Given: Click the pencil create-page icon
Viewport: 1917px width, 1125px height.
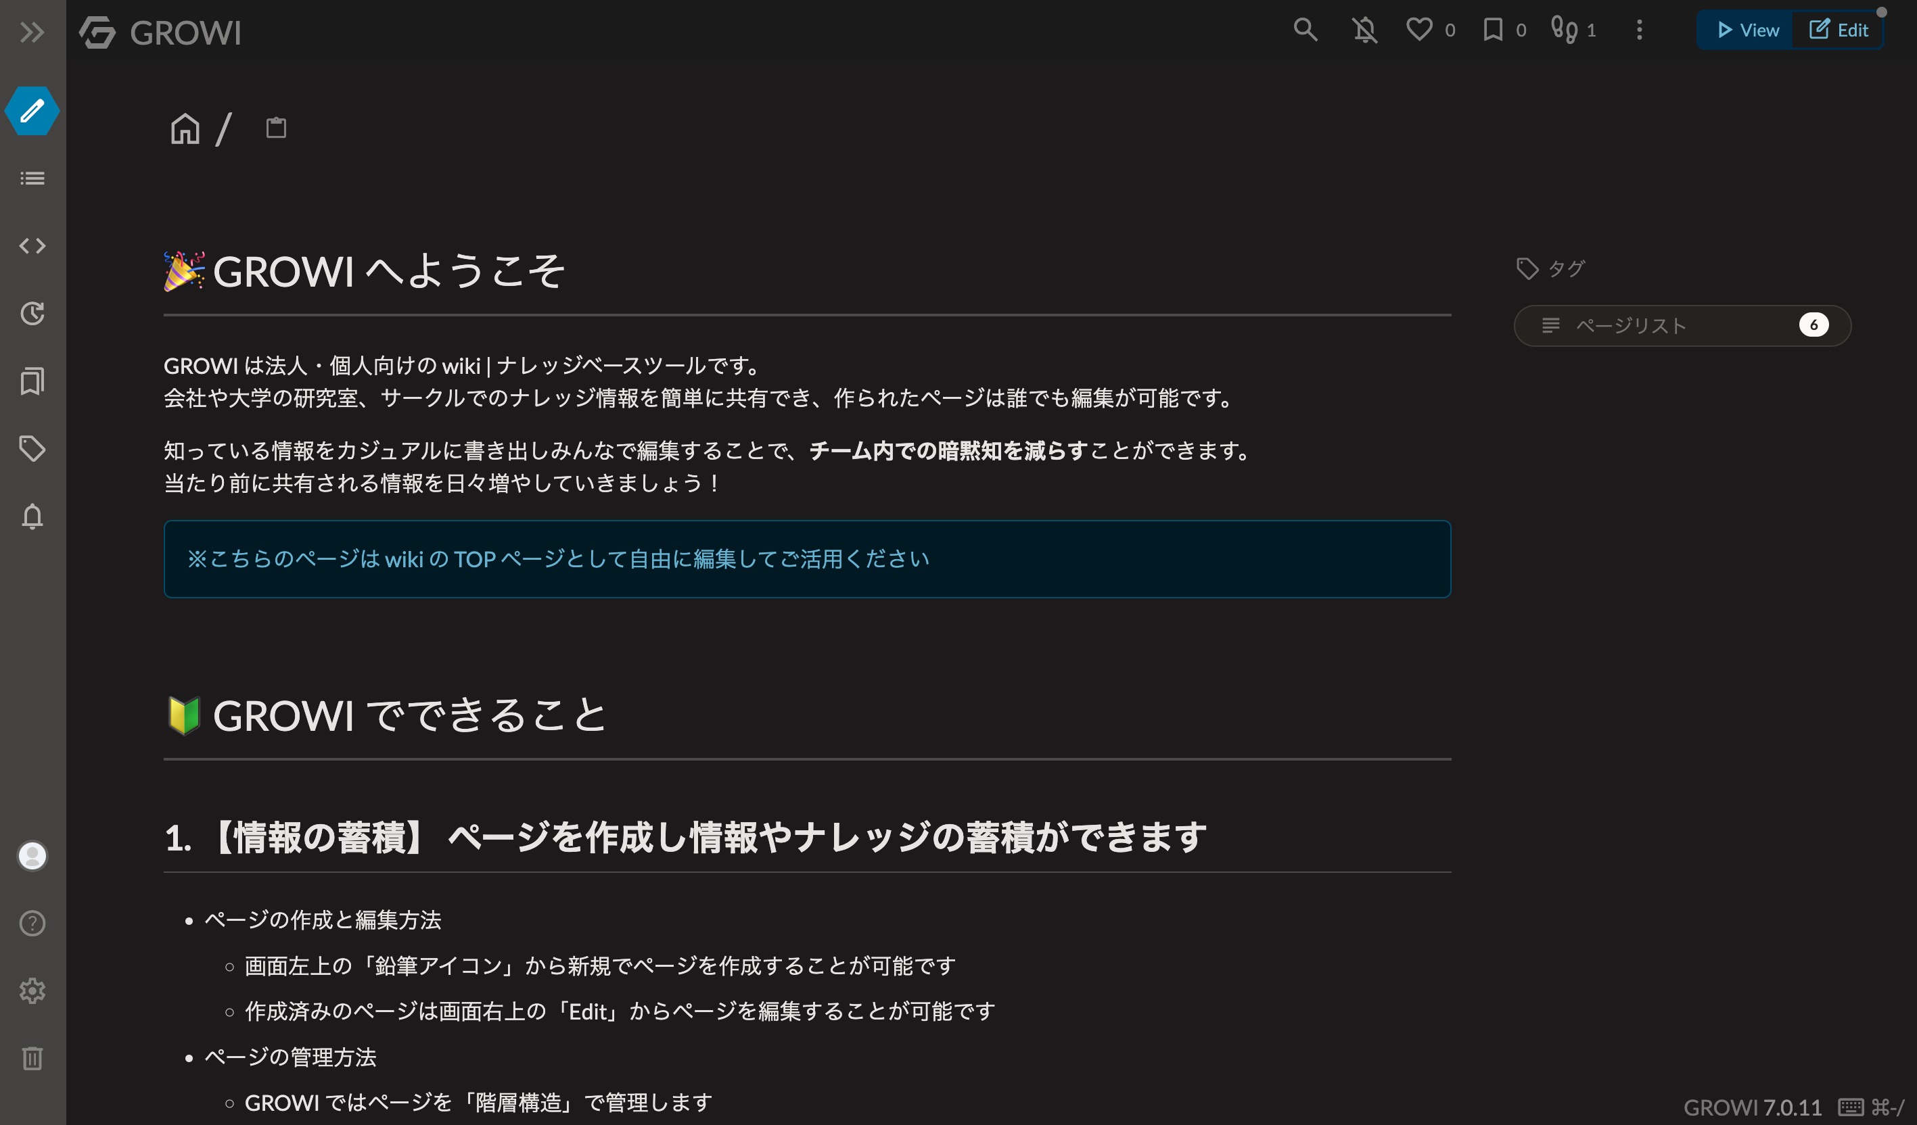Looking at the screenshot, I should click(32, 111).
